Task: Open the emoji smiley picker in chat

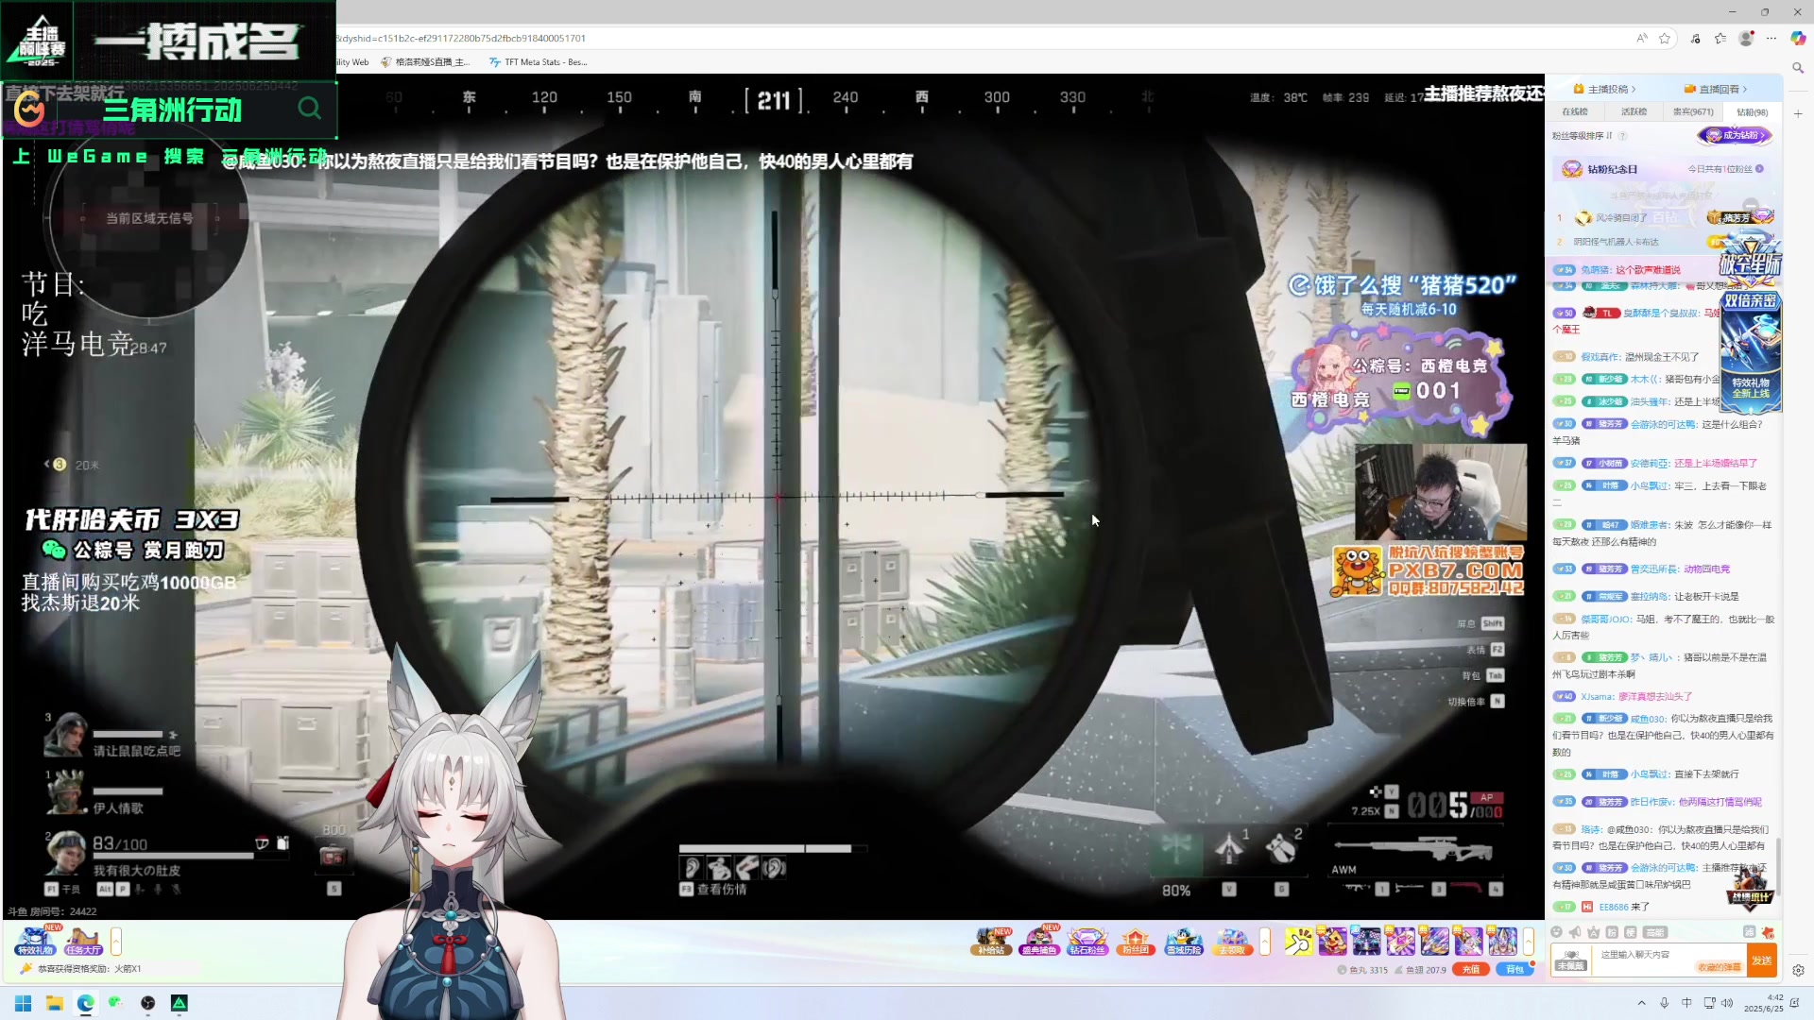Action: (1557, 932)
